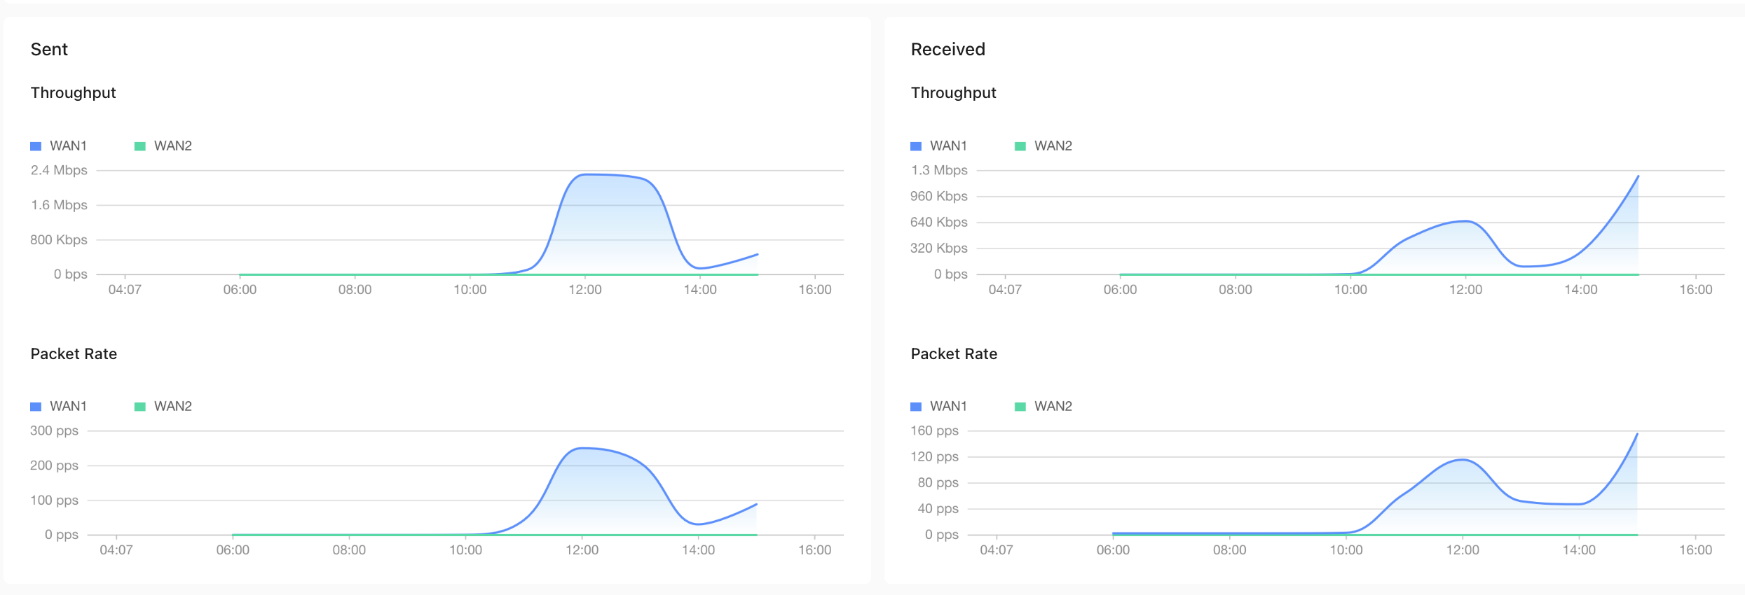Click the 960 Kbps axis label

pyautogui.click(x=939, y=196)
